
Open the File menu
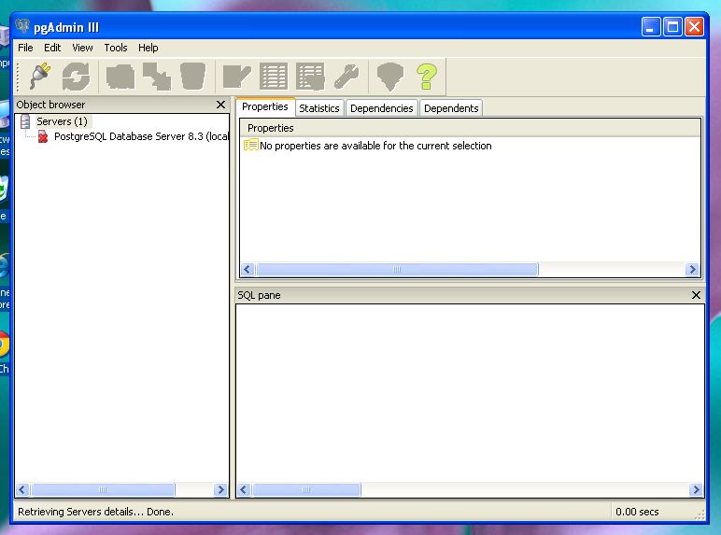click(x=25, y=48)
